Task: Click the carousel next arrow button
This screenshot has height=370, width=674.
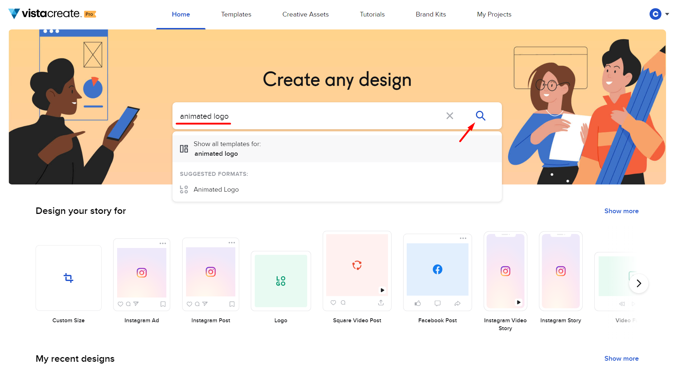Action: coord(638,284)
